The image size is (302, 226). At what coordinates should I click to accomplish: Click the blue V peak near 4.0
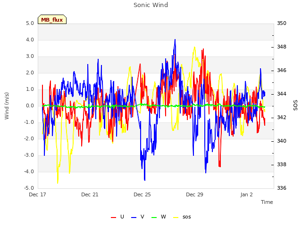click(x=175, y=40)
